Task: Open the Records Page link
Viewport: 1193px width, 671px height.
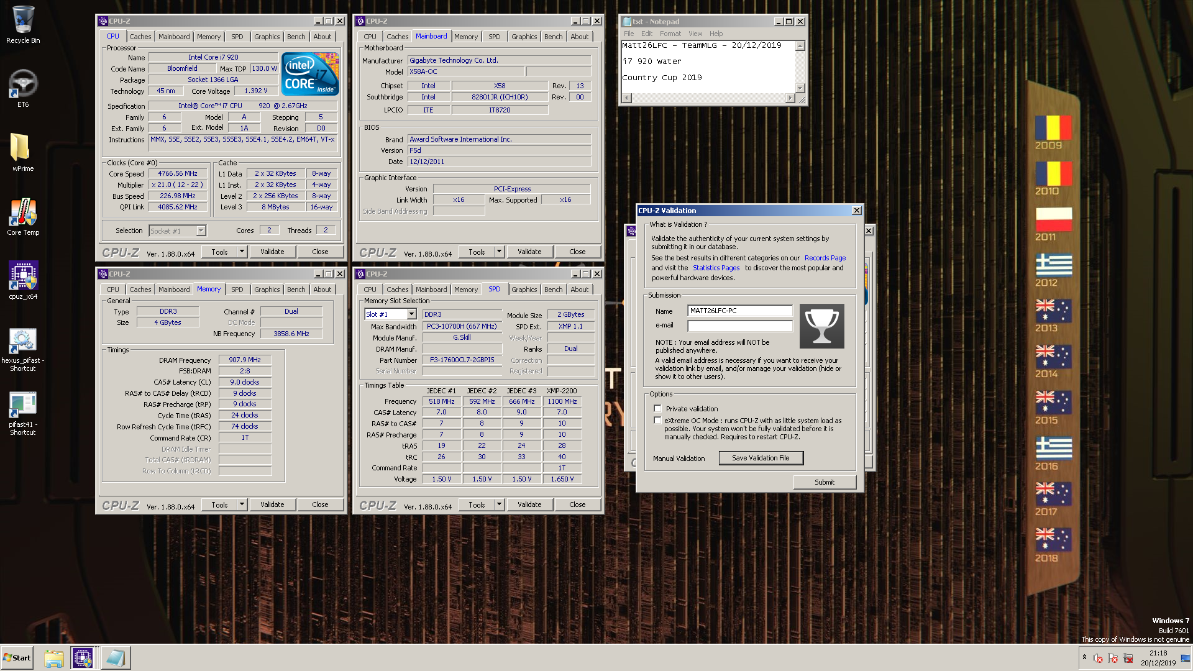Action: click(825, 258)
